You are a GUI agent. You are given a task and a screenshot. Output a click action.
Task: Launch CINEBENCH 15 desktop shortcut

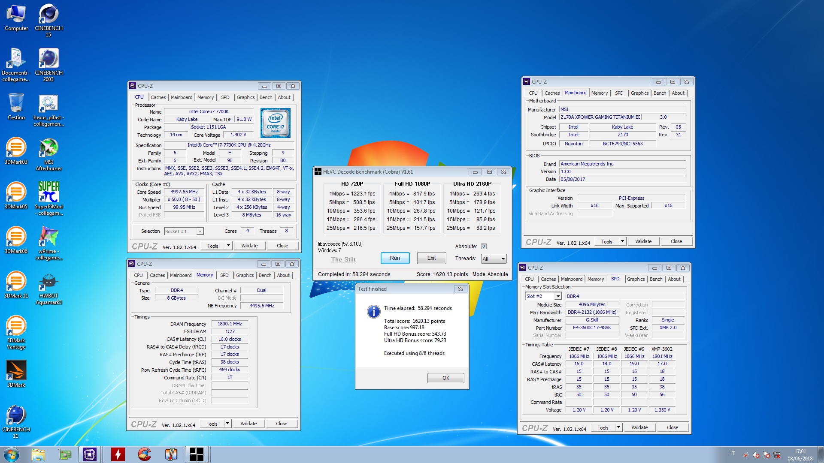[48, 21]
